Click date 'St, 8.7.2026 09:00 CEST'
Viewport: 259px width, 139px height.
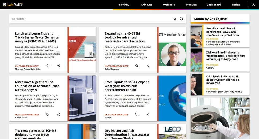tap(27, 115)
